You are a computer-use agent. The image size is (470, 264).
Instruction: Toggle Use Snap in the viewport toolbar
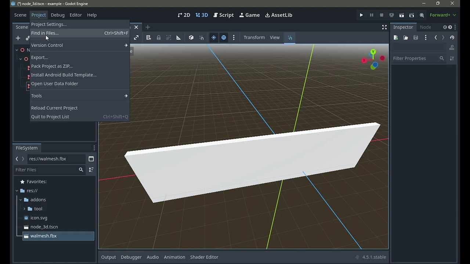pyautogui.click(x=201, y=37)
